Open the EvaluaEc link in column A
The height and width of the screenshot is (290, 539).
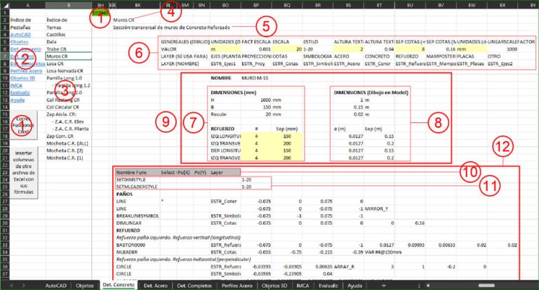(x=20, y=93)
